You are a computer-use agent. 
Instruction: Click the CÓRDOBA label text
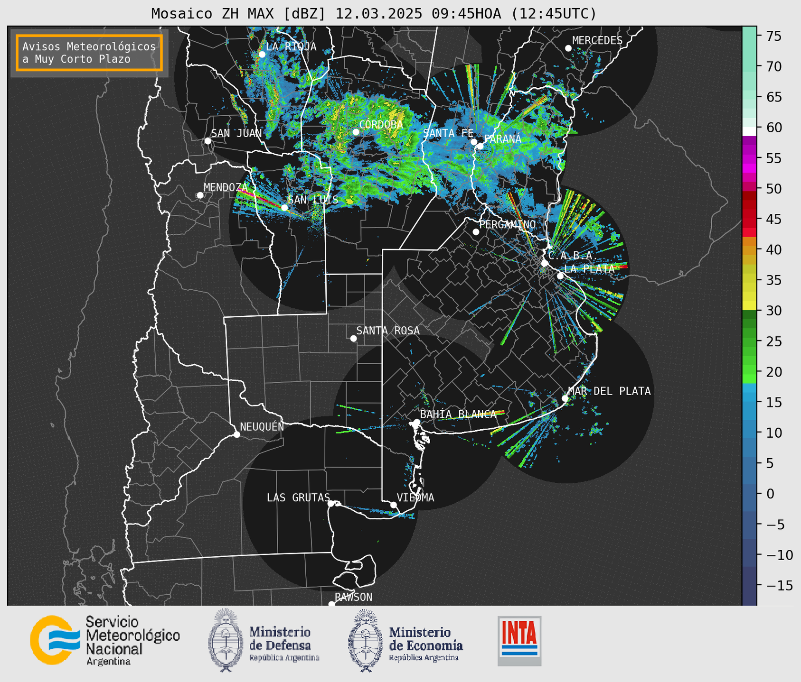click(381, 124)
